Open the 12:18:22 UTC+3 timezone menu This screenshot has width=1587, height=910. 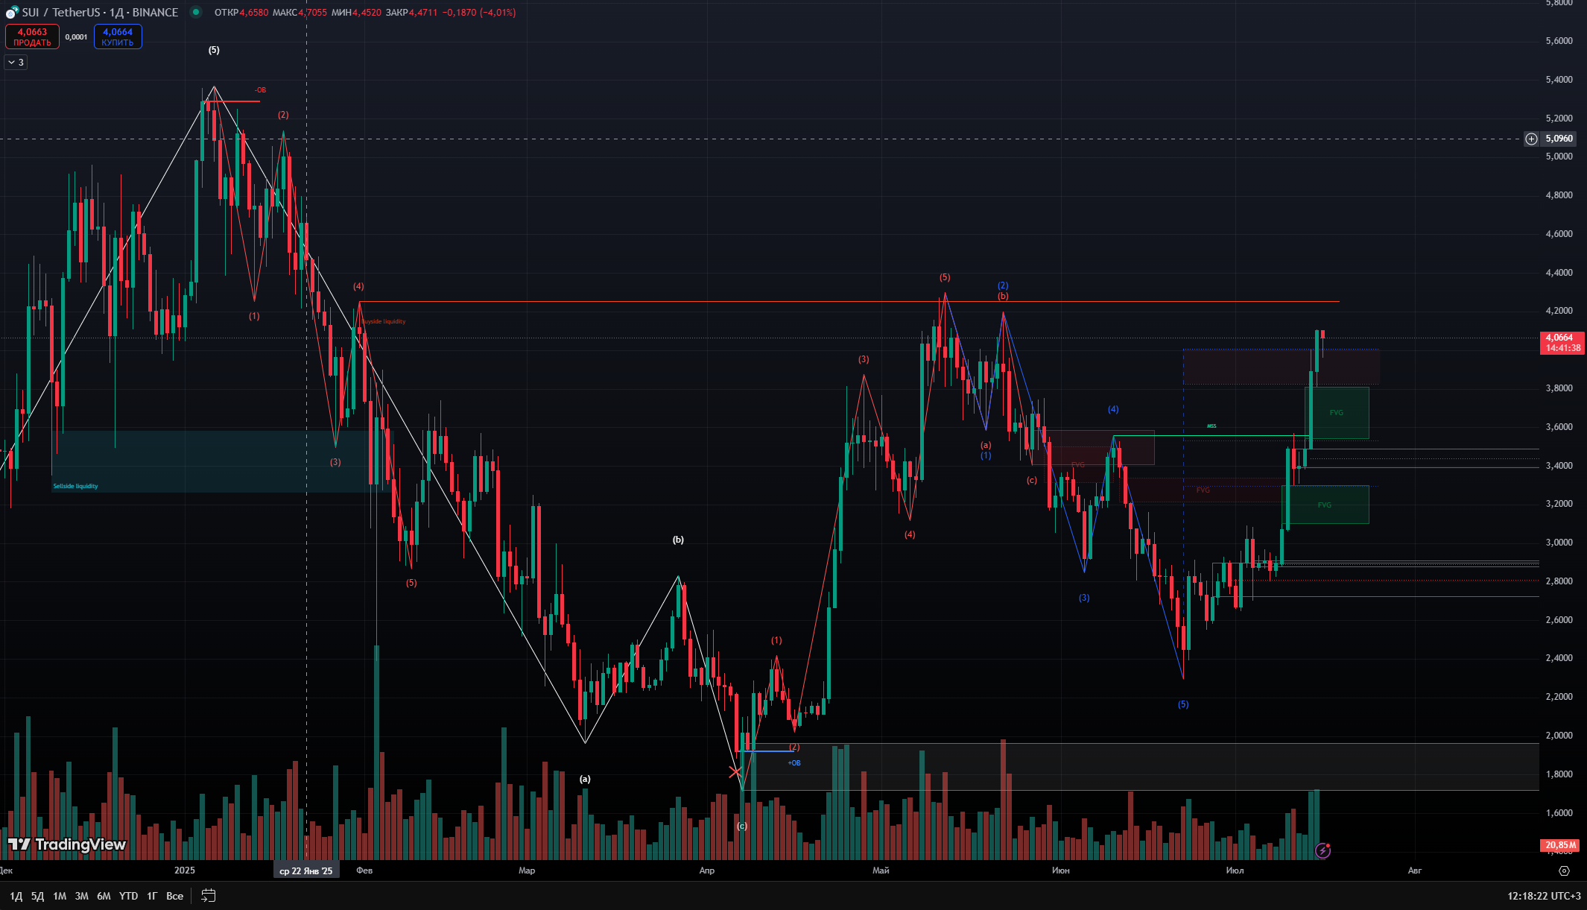click(1544, 896)
